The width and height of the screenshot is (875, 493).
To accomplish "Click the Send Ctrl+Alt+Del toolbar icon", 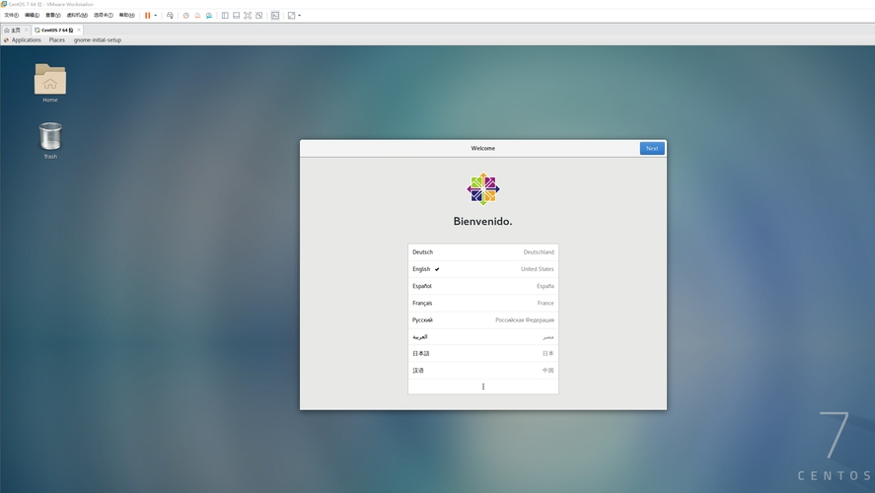I will click(x=170, y=16).
